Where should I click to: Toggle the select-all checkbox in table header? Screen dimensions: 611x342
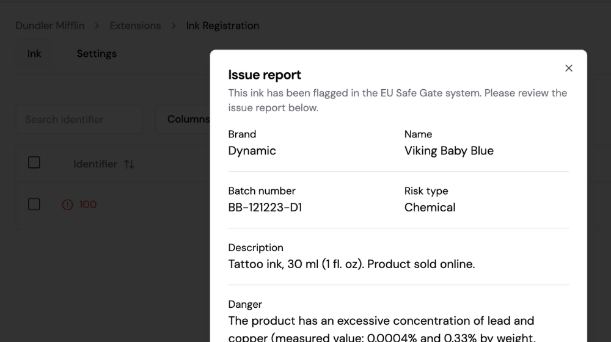coord(34,162)
